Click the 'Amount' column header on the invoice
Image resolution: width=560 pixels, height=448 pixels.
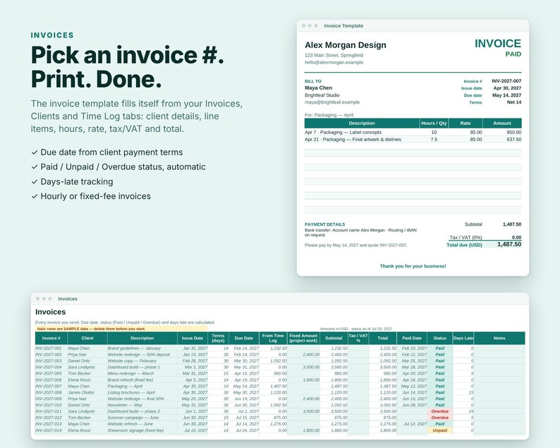pos(501,123)
